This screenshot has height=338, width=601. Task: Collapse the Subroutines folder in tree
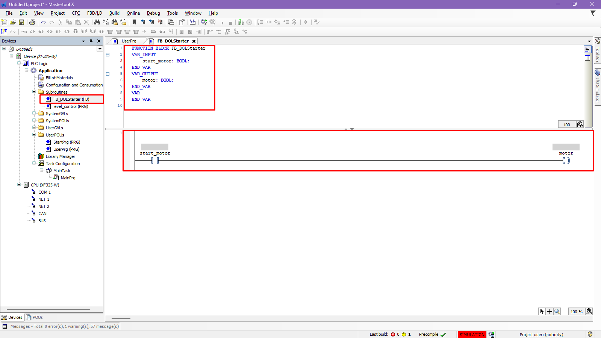tap(34, 92)
